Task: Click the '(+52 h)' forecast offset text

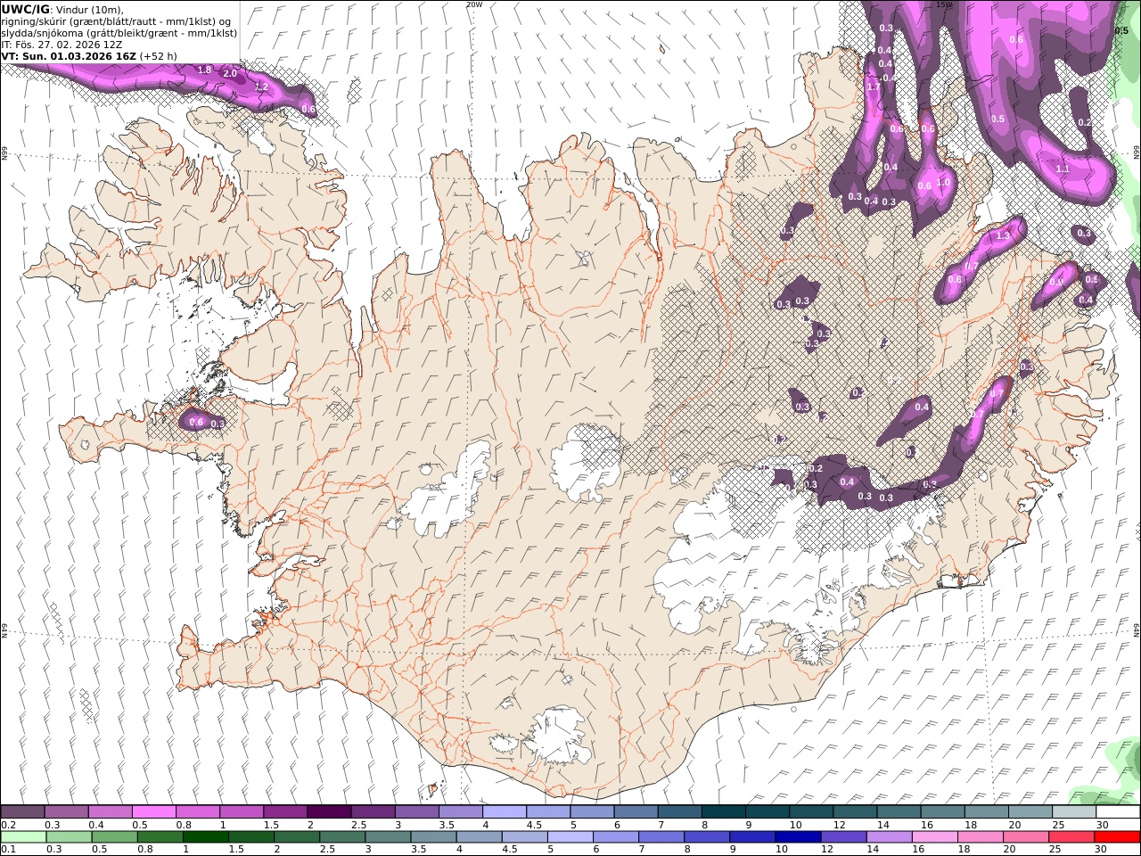Action: 159,55
